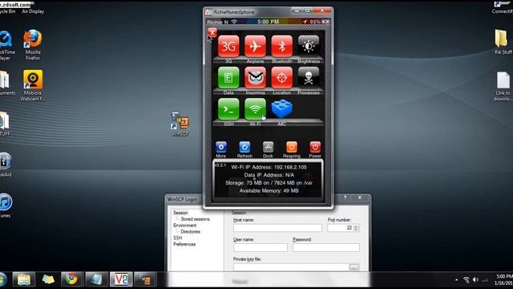Open the volume tray icon
Screen dimensions: 513x289
(475, 280)
